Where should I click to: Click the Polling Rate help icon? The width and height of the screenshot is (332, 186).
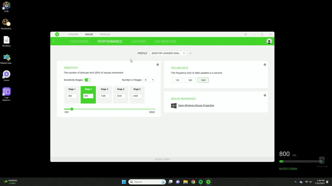265,64
